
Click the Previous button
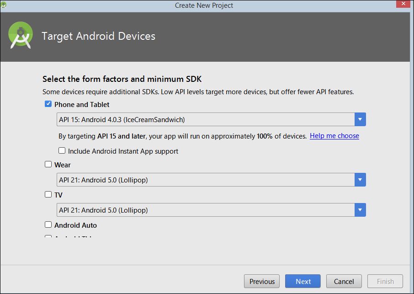262,281
